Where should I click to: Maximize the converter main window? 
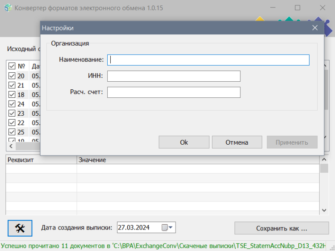tap(297, 8)
